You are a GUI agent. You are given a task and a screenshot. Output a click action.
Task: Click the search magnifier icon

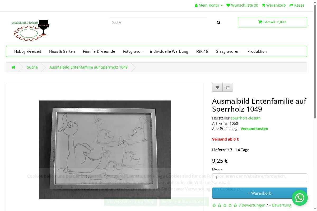point(218,23)
